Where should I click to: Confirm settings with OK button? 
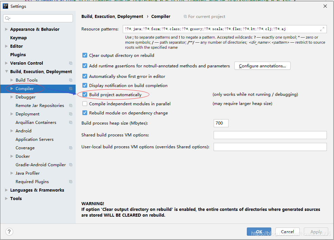[259, 232]
